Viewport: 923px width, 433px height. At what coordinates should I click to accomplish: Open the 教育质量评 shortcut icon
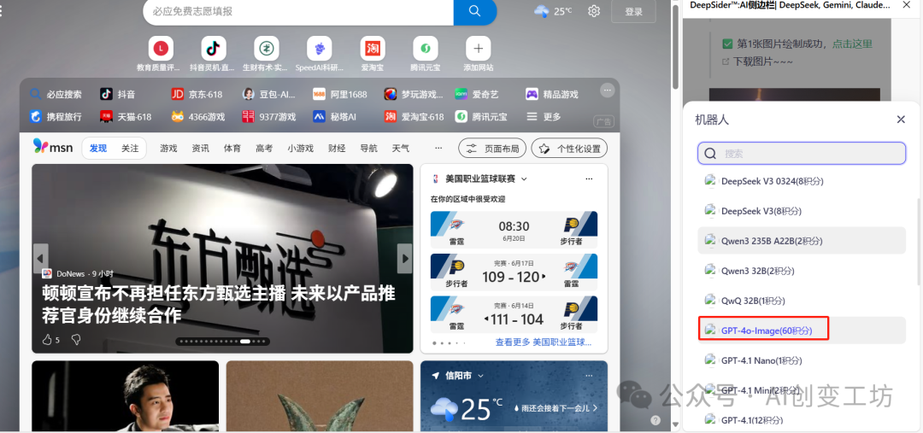(x=162, y=48)
